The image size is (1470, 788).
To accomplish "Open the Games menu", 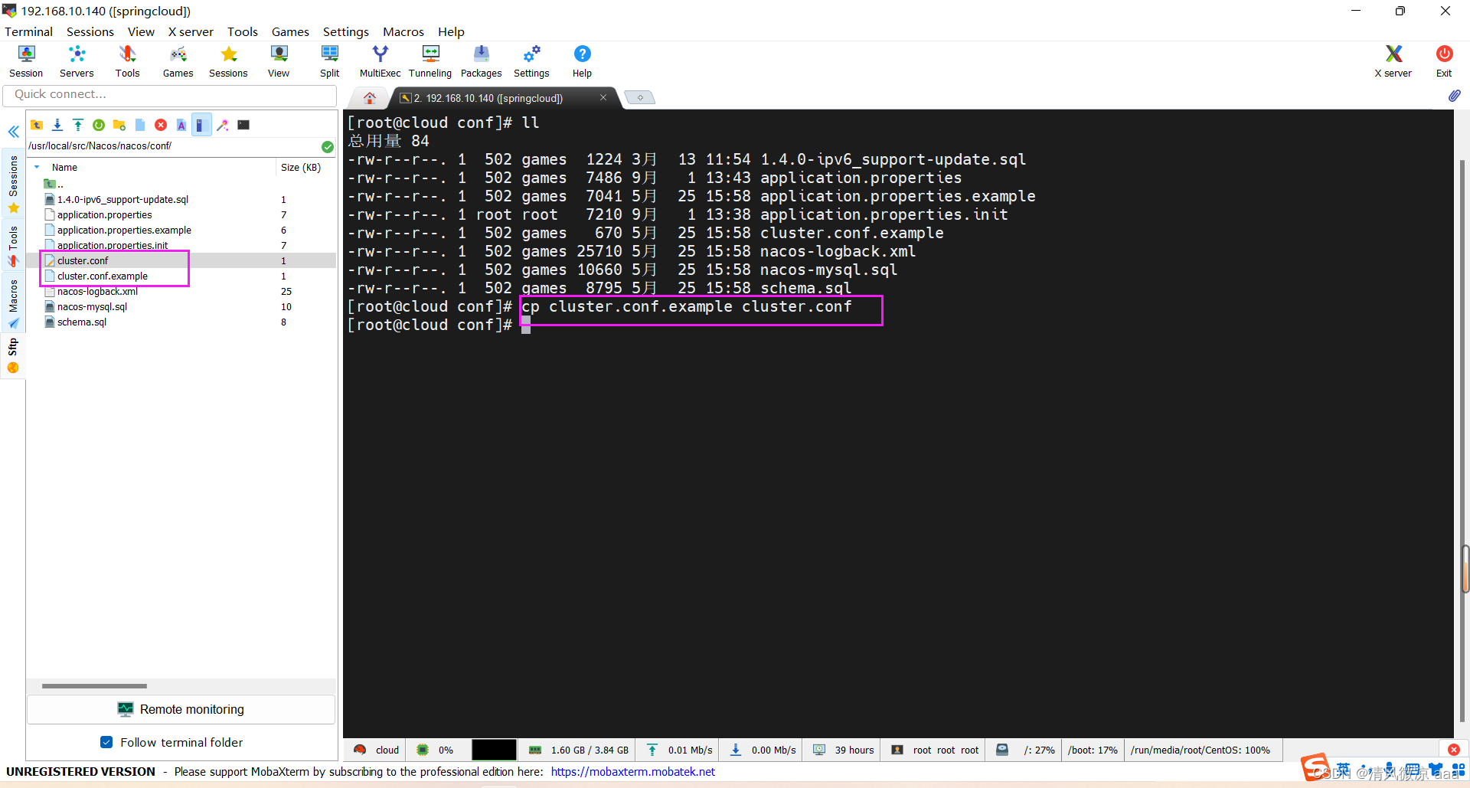I will [290, 31].
